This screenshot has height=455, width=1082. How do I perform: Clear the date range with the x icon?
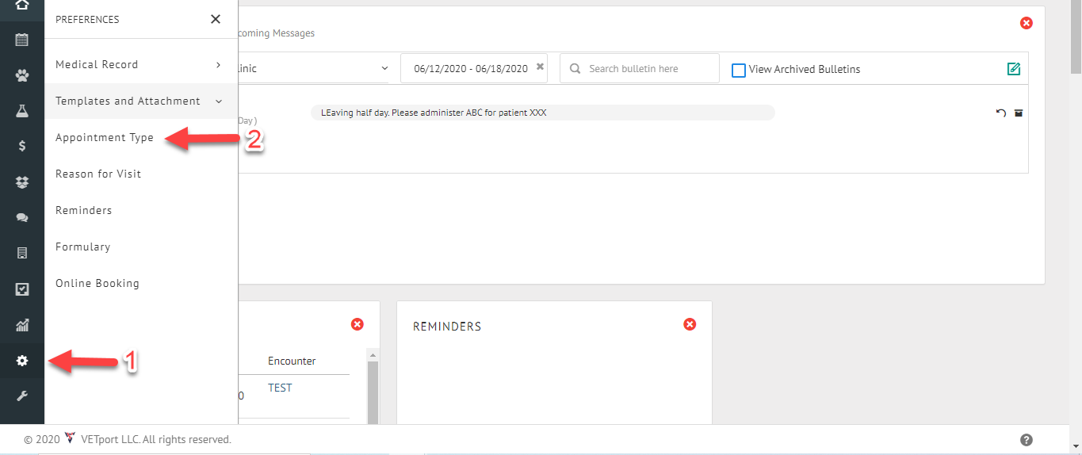541,67
